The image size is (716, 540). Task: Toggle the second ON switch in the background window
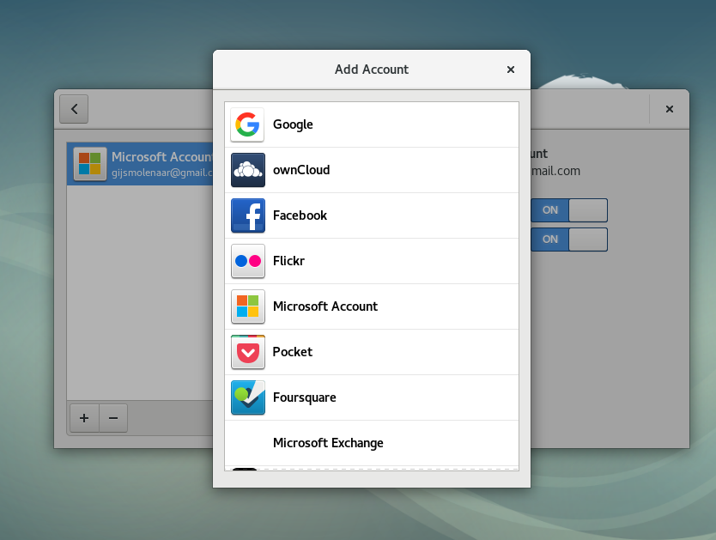click(569, 240)
